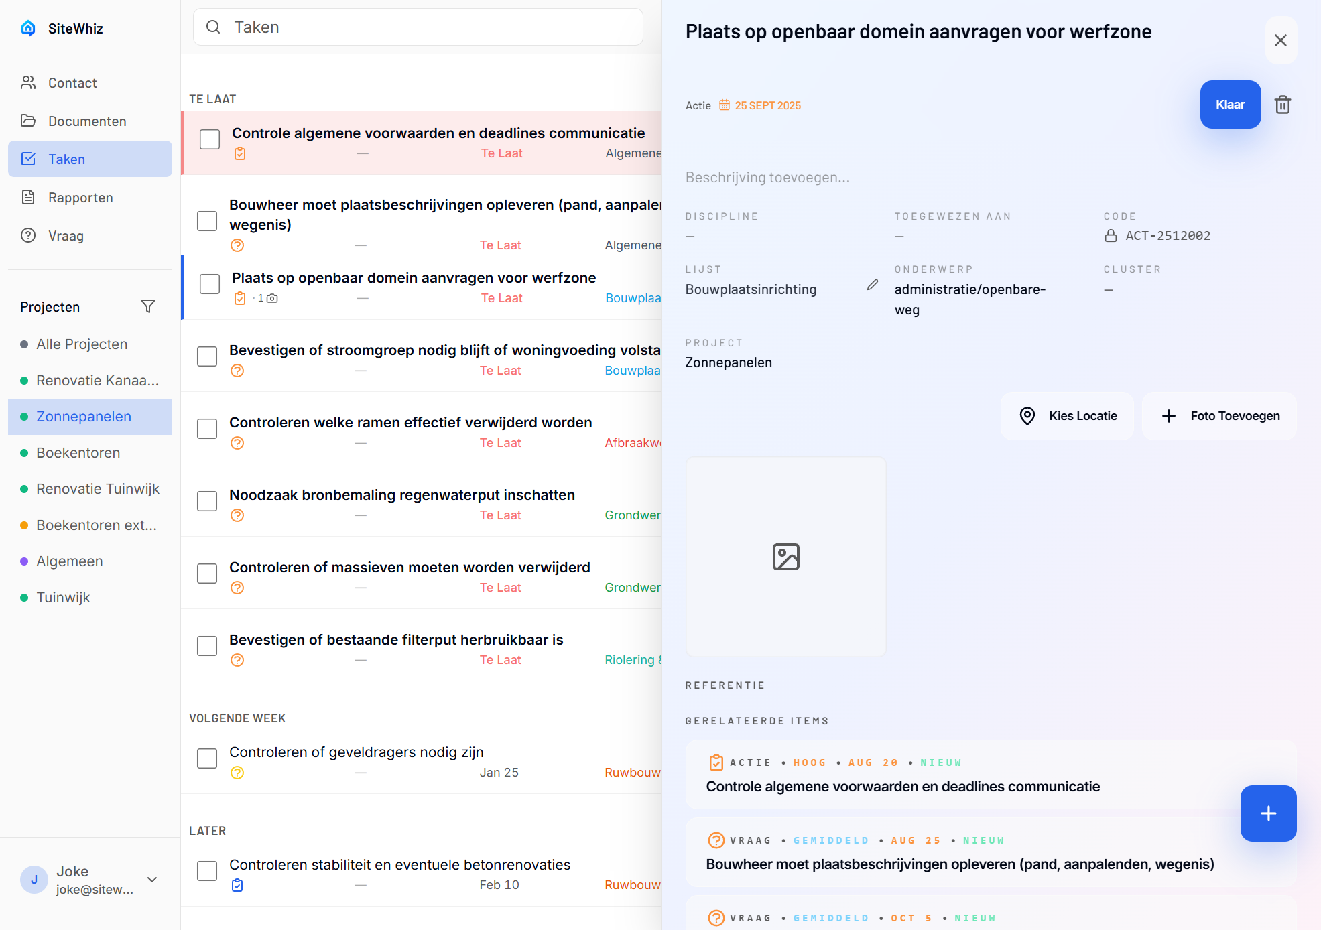Viewport: 1321px width, 930px height.
Task: Open the Projecten filter funnel icon
Action: [148, 306]
